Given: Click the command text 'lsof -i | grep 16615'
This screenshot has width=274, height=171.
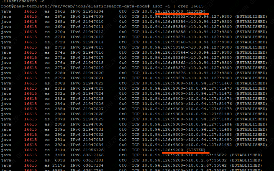Looking at the screenshot, I should [x=178, y=6].
